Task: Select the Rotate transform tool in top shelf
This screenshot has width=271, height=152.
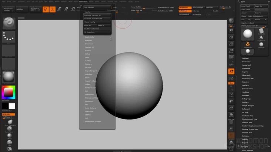Action: 73,9
